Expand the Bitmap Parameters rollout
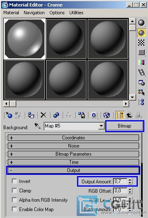Screen dimensions: 148x218 73,154
